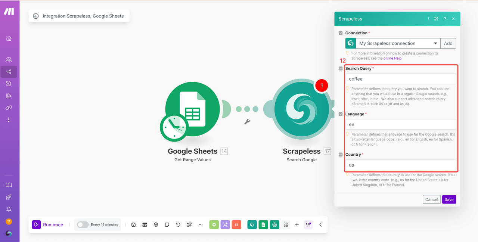Collapse the bottom toolbar with left chevron
Viewport: 478px width, 242px height.
[x=320, y=225]
